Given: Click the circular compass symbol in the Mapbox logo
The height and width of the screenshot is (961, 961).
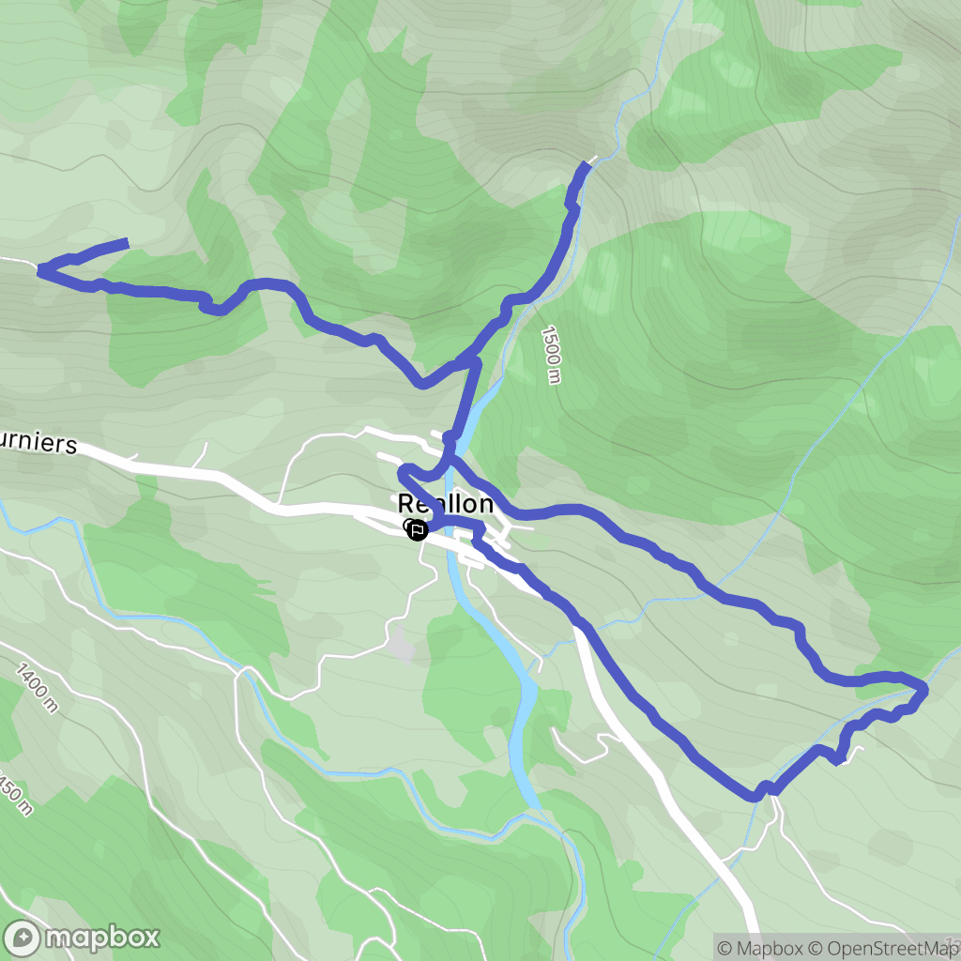Looking at the screenshot, I should click(22, 938).
